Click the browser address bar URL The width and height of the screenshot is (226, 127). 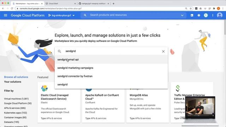click(50, 8)
